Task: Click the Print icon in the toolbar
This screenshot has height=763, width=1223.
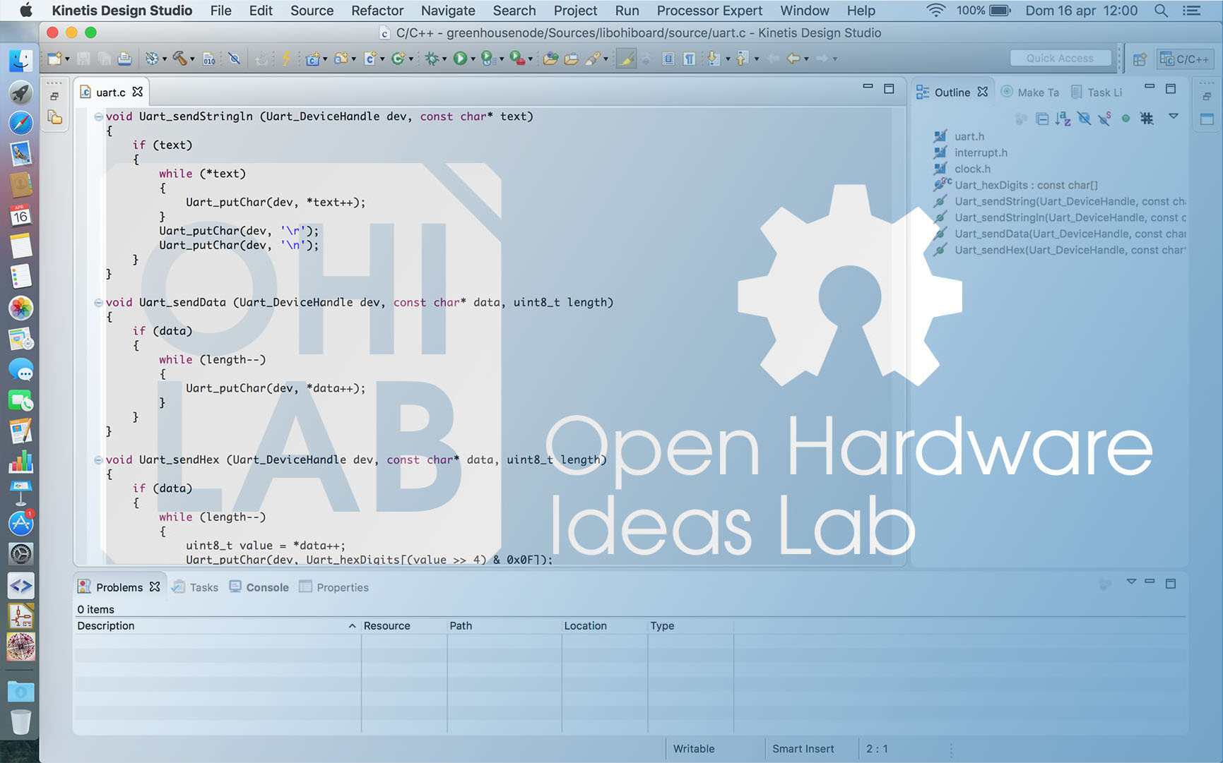Action: coord(124,59)
